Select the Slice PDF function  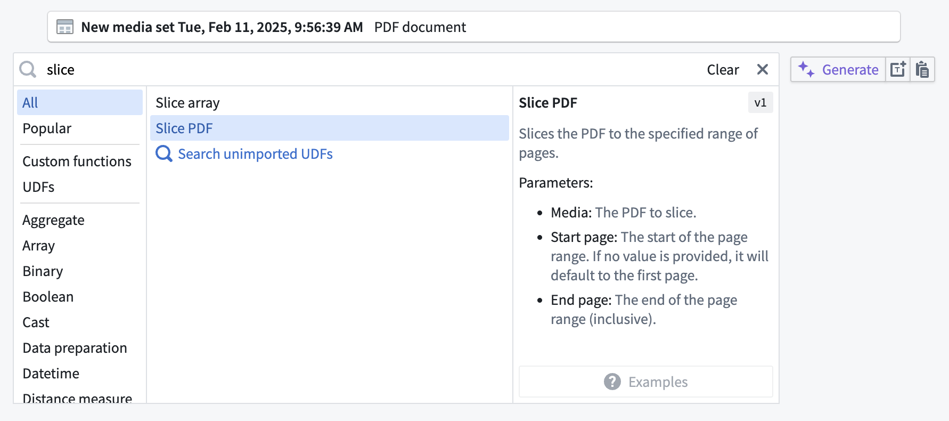[184, 128]
